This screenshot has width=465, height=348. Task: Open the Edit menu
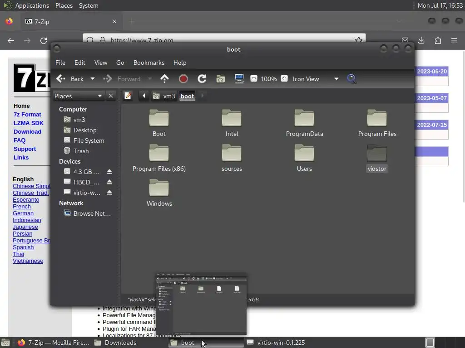[80, 63]
